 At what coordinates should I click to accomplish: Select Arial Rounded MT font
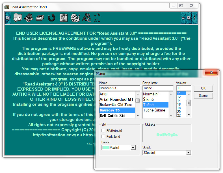point(117,99)
